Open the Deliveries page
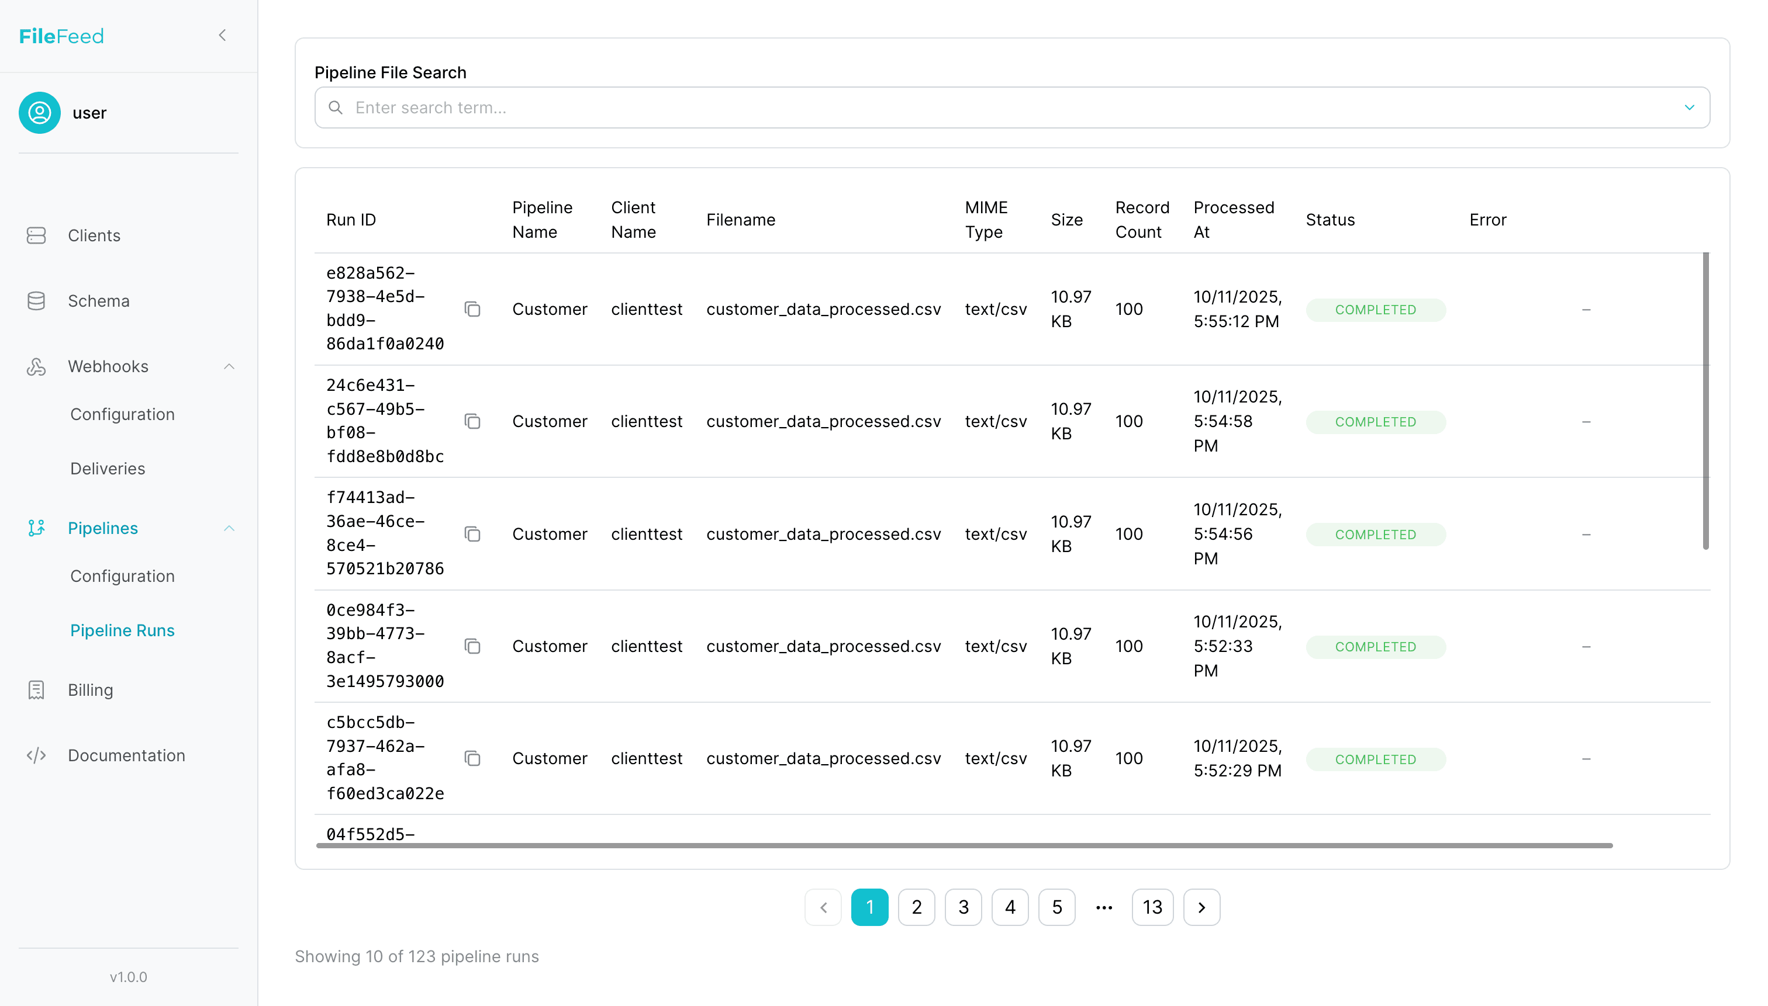Image resolution: width=1768 pixels, height=1006 pixels. tap(107, 468)
